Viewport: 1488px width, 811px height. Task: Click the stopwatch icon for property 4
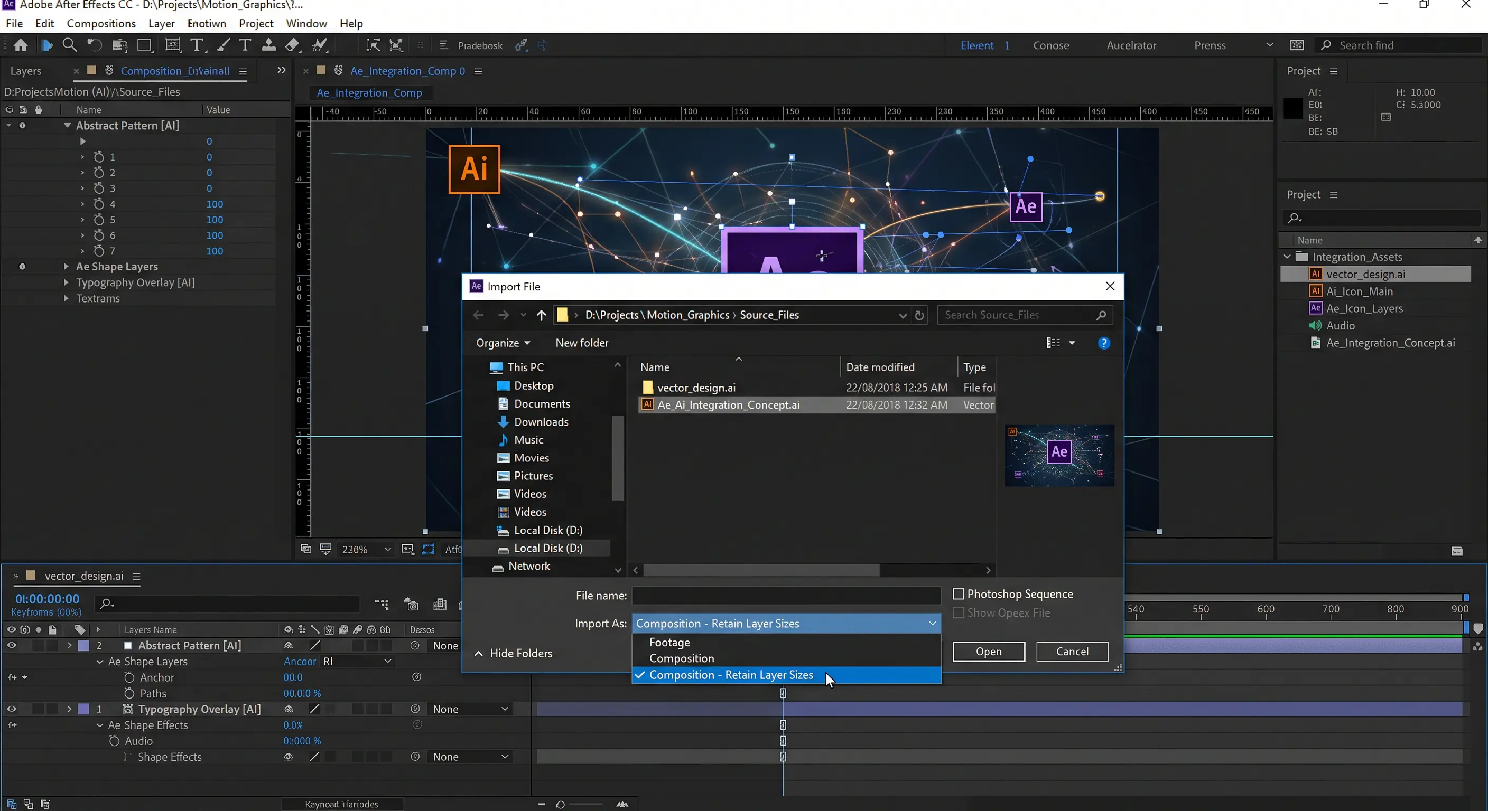[99, 204]
